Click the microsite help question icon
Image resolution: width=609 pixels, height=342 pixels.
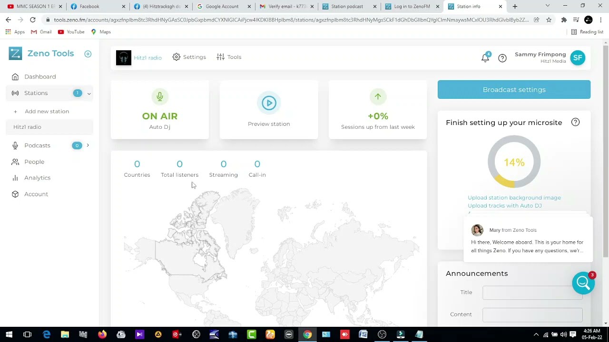(x=575, y=123)
